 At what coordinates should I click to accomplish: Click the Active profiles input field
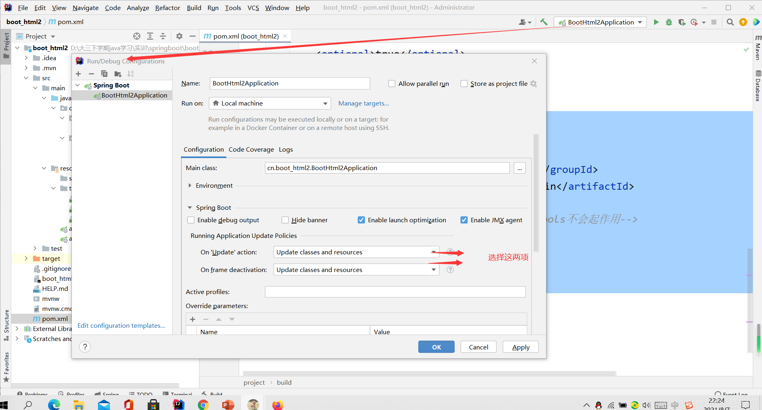pyautogui.click(x=395, y=292)
